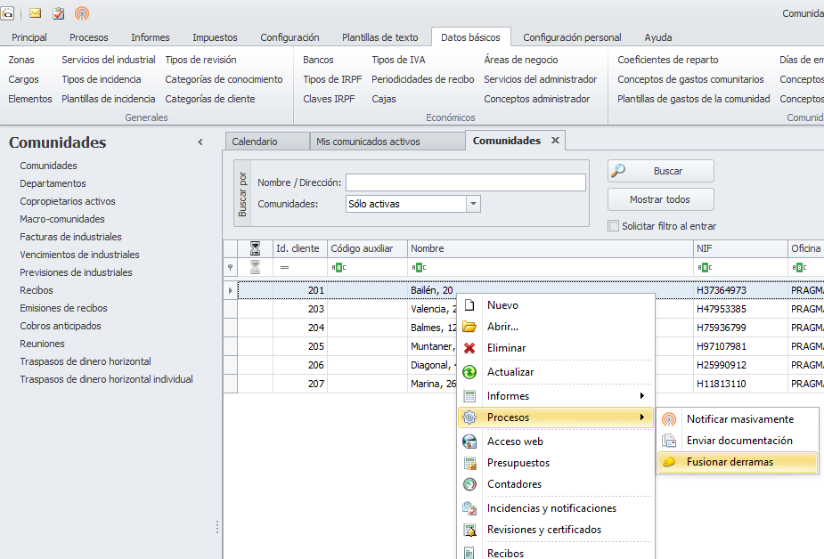Close the Comunidades tab

click(x=555, y=141)
